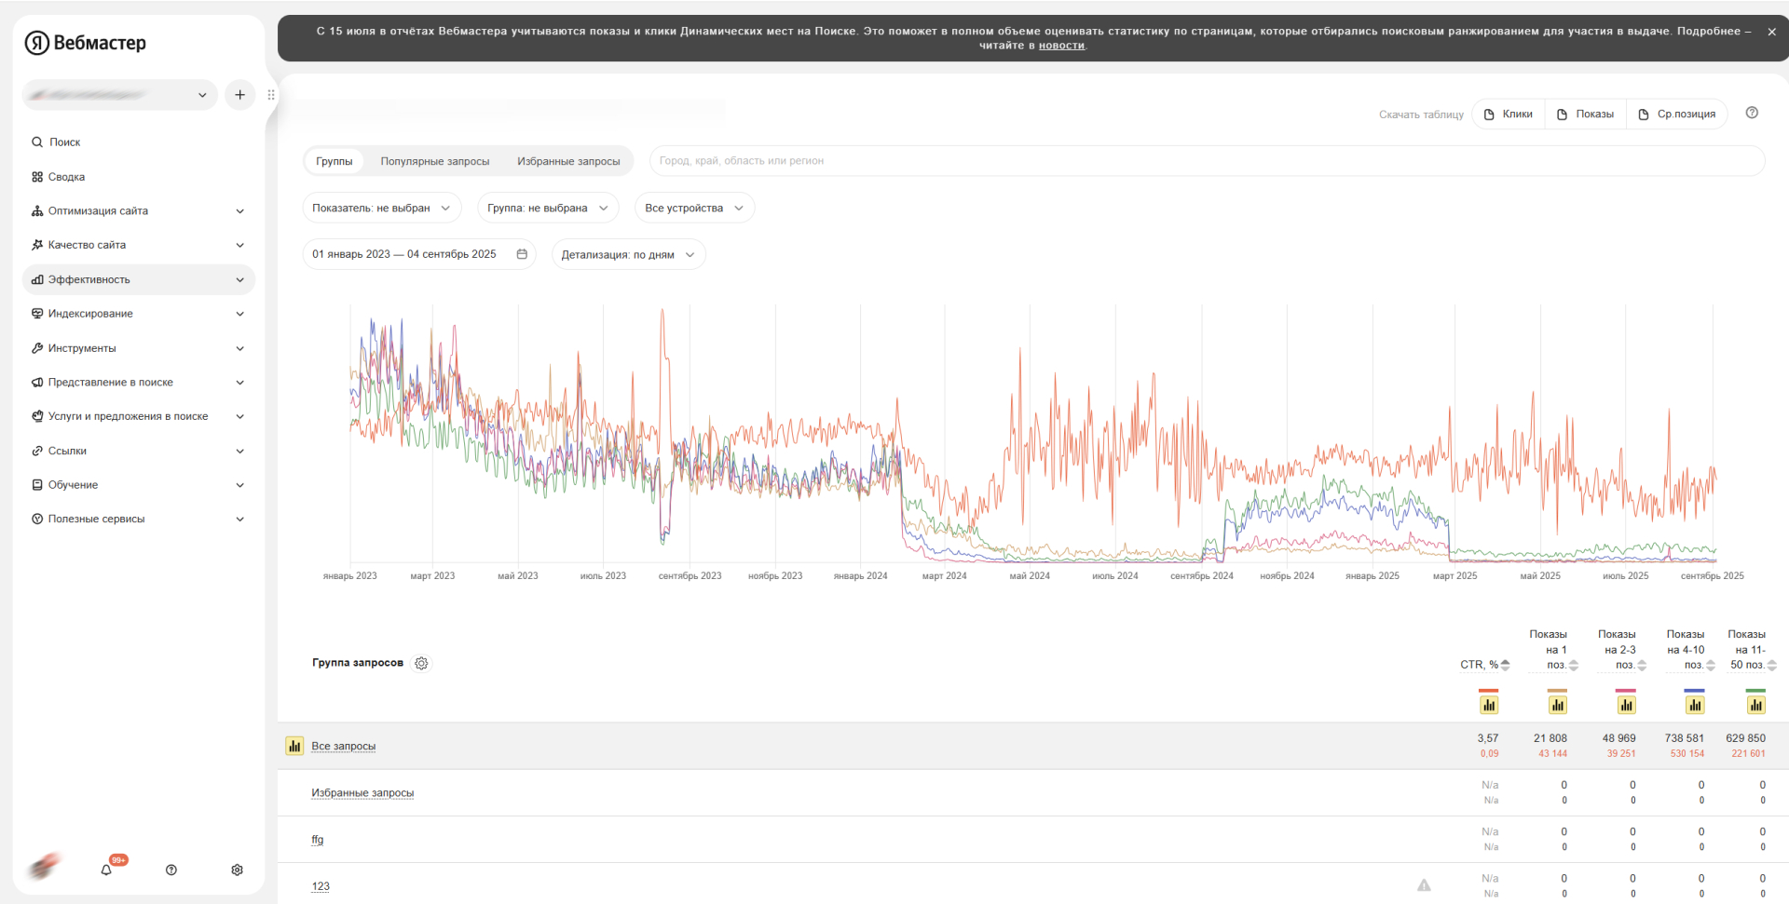The image size is (1789, 904).
Task: Click the region search input field
Action: click(1207, 161)
